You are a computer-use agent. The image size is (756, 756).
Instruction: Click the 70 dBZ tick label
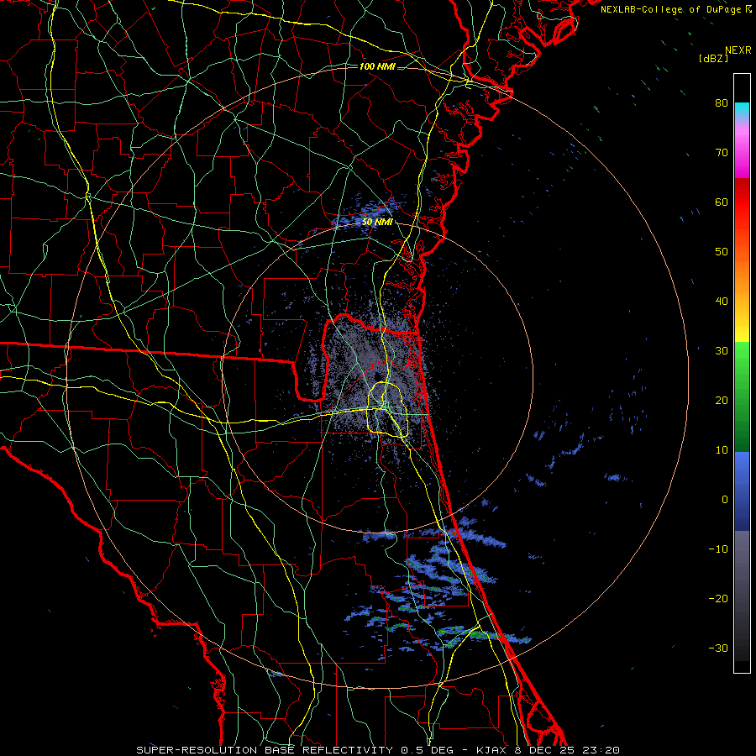pos(722,152)
